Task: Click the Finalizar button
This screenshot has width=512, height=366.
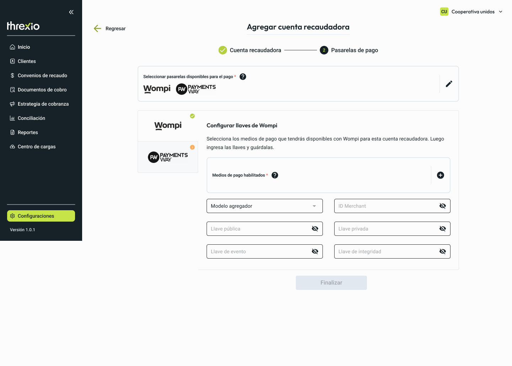Action: tap(331, 283)
